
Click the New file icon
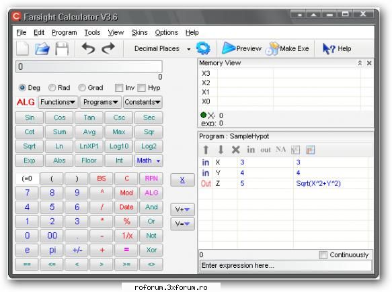(23, 48)
